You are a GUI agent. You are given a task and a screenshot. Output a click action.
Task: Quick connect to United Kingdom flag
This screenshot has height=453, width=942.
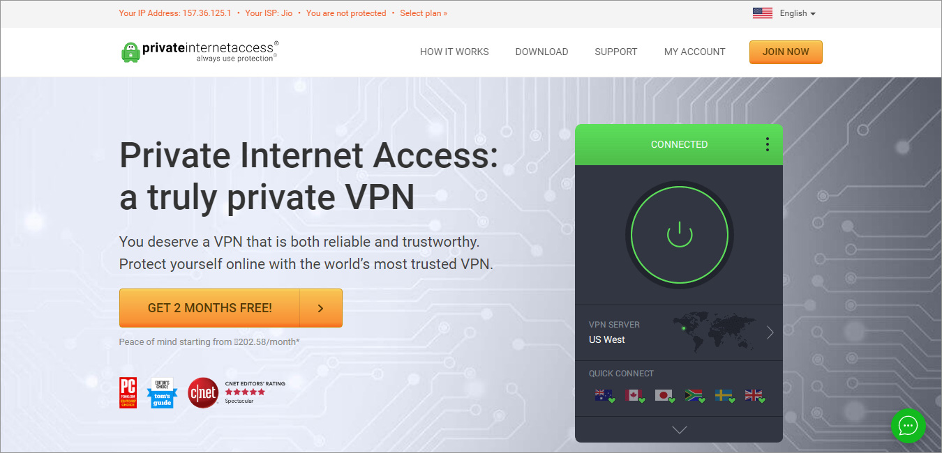[754, 396]
